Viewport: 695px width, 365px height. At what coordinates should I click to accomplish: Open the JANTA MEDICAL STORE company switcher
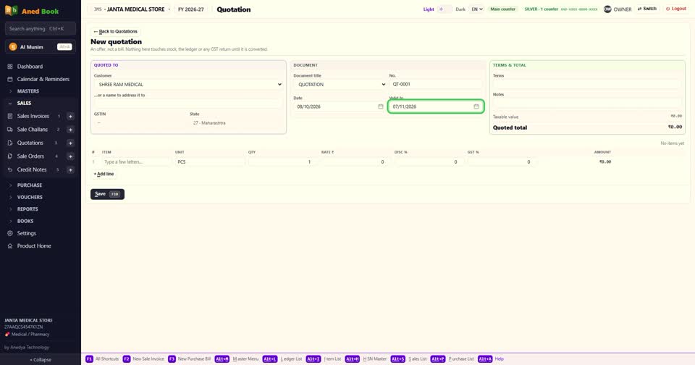pyautogui.click(x=131, y=9)
